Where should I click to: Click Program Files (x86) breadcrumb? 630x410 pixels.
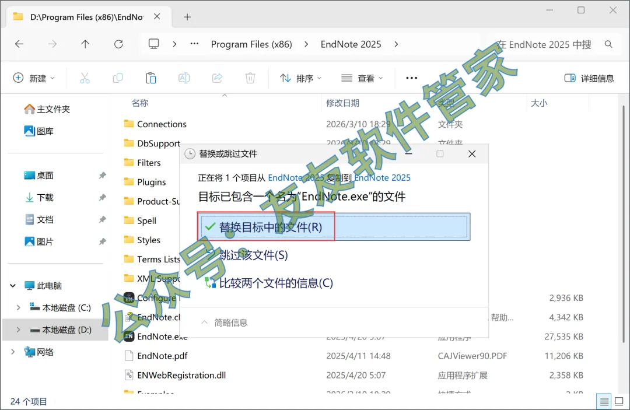click(x=251, y=44)
